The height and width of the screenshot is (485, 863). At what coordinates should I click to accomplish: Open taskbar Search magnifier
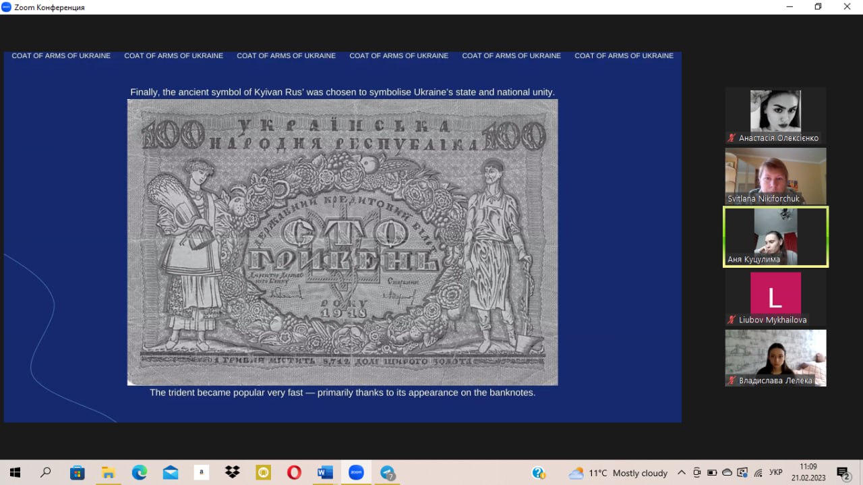tap(46, 473)
